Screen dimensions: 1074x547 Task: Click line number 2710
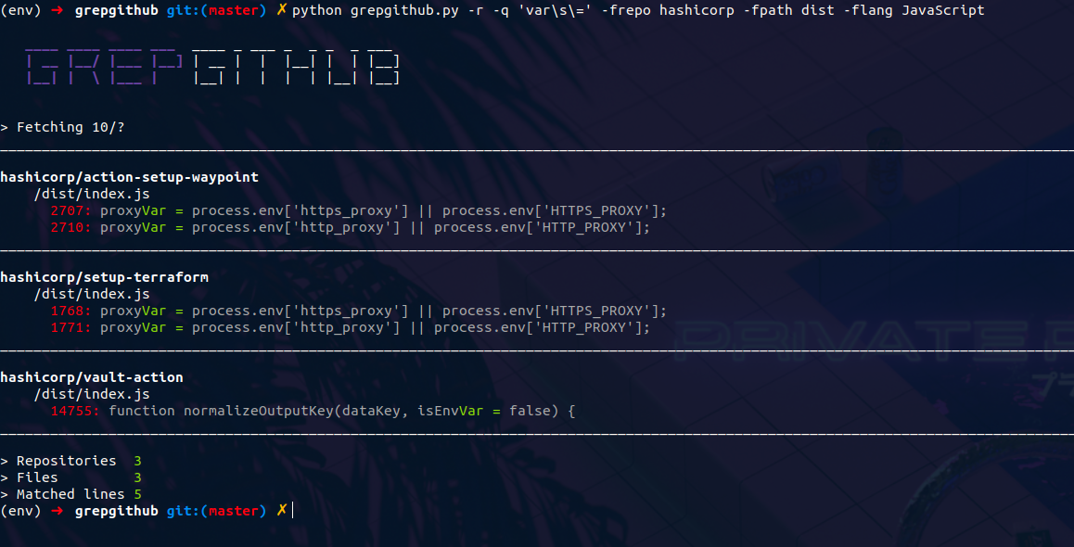[71, 227]
